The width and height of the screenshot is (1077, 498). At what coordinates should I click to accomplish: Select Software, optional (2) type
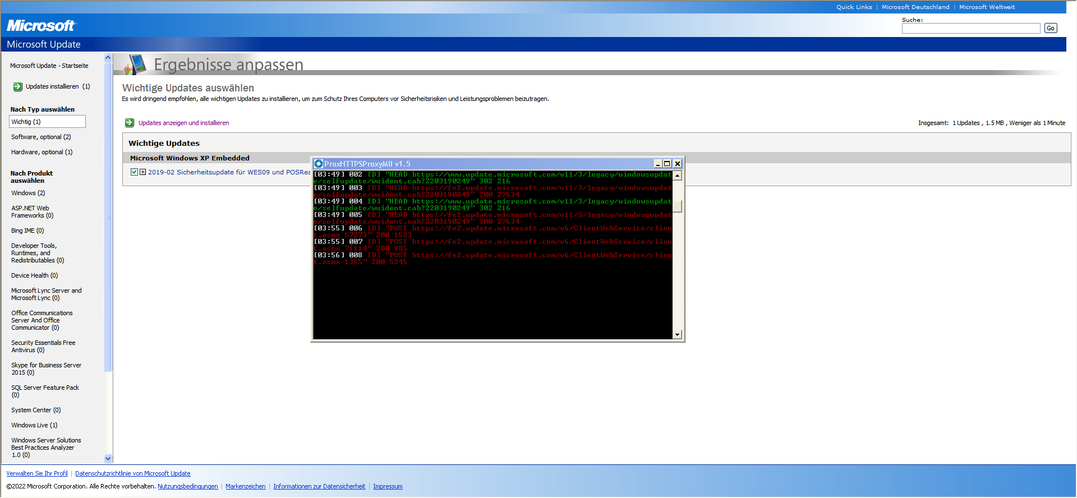point(41,137)
